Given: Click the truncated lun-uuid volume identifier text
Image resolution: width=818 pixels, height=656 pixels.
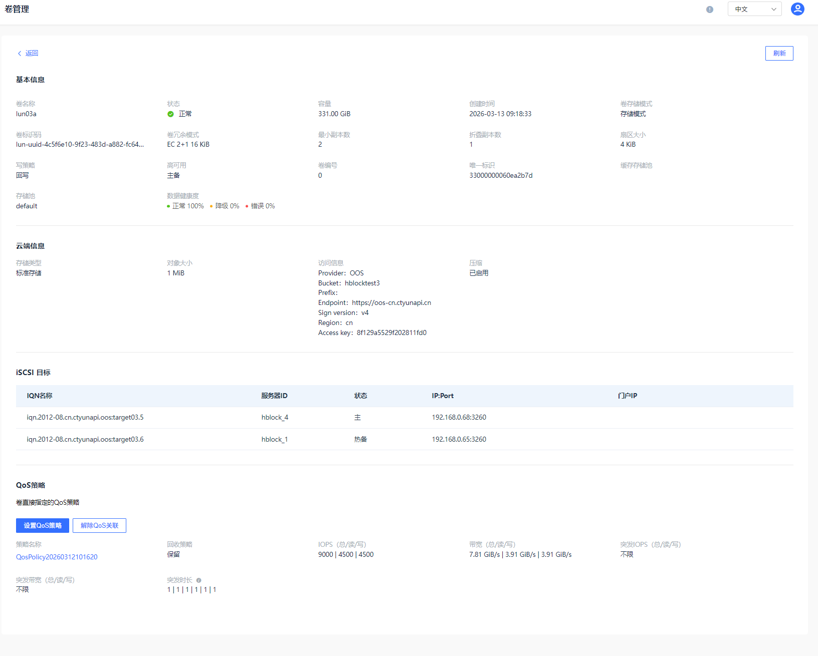Looking at the screenshot, I should (x=80, y=145).
